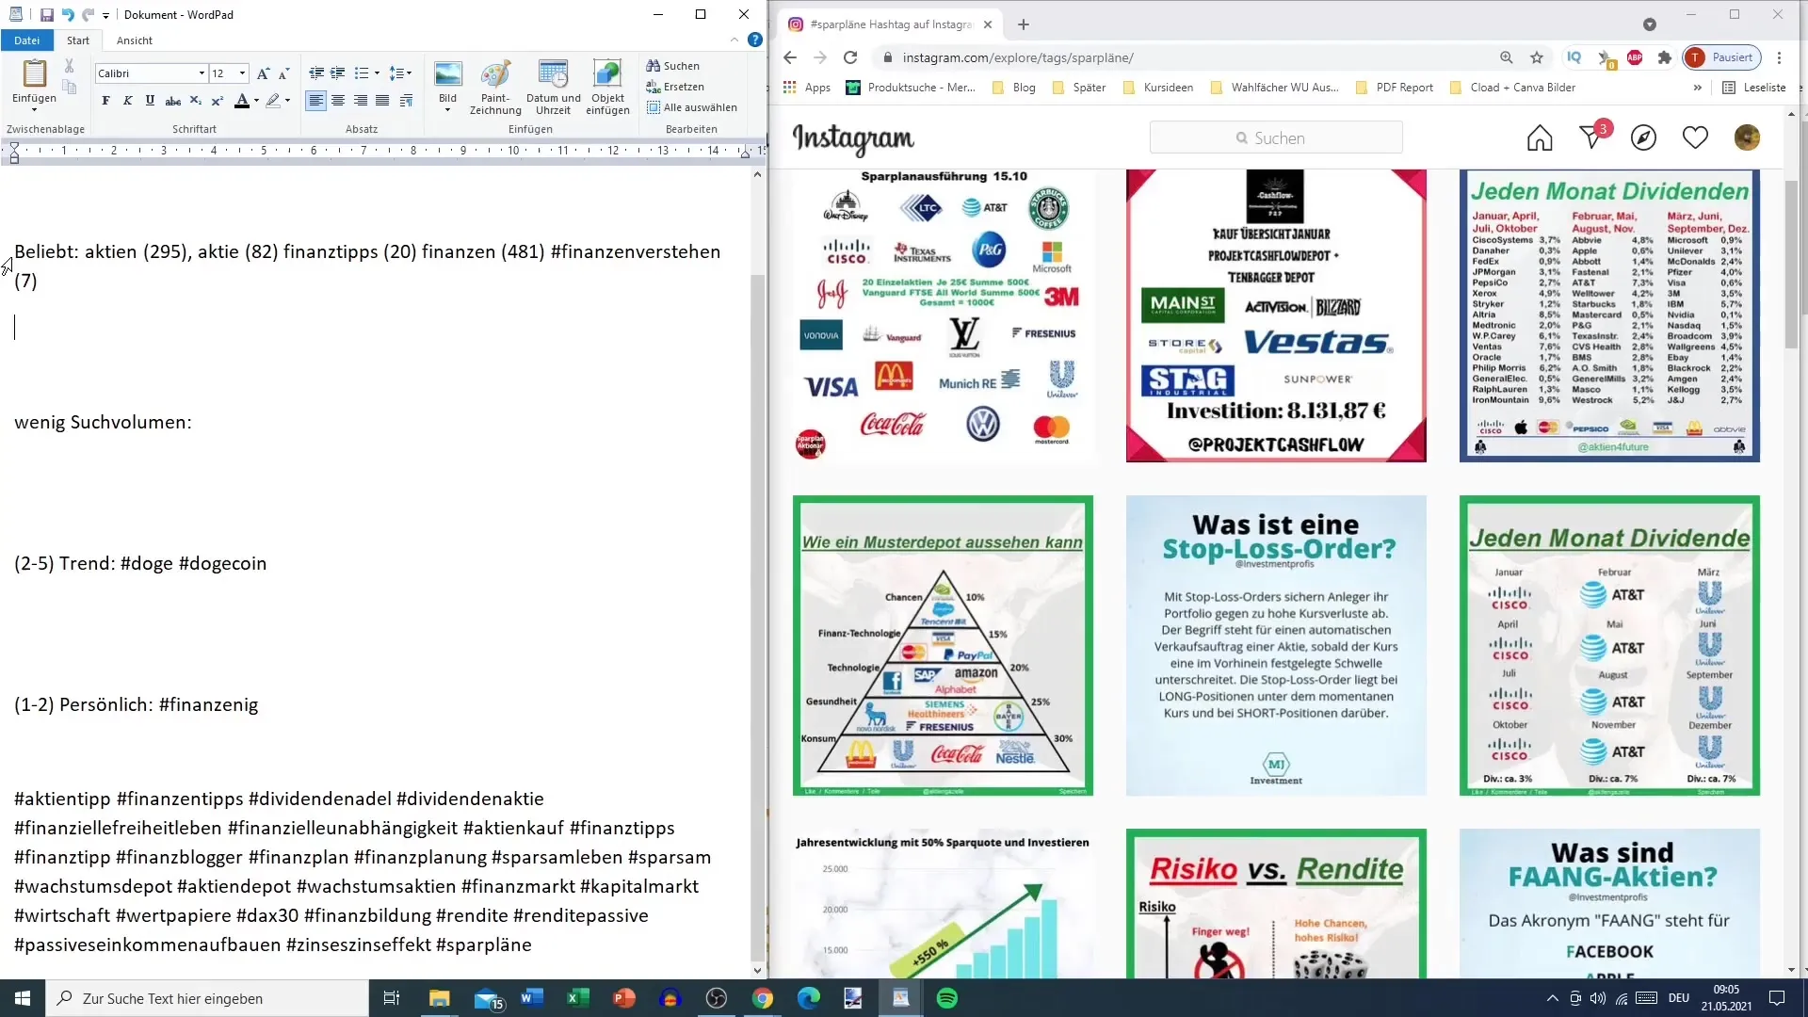1808x1017 pixels.
Task: Undo last action in WordPad title bar
Action: coord(68,15)
